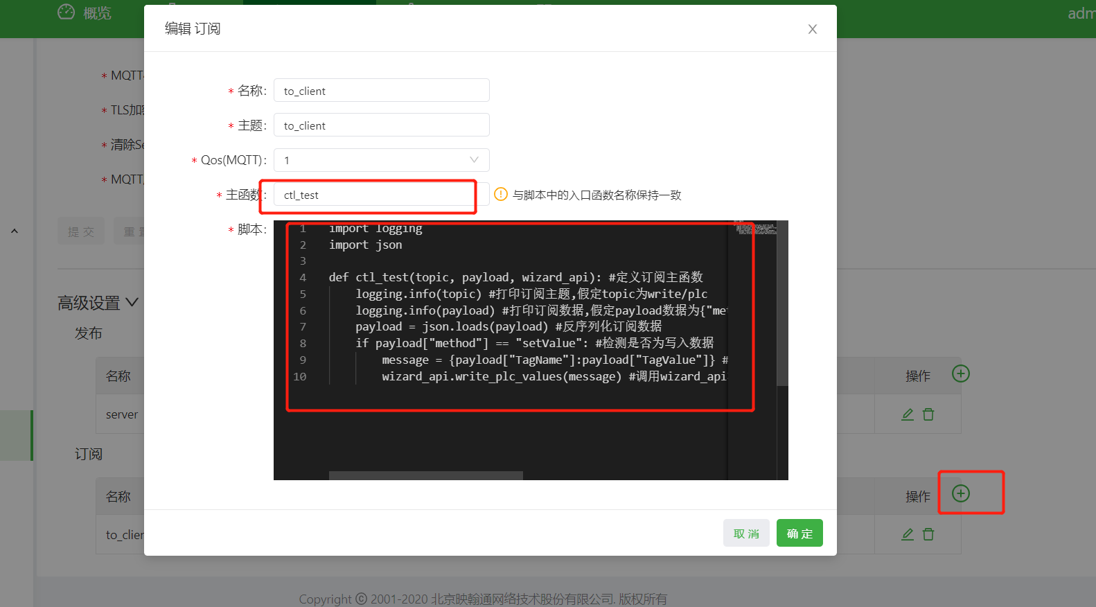This screenshot has height=607, width=1096.
Task: Click the add publish plus icon
Action: [x=960, y=373]
